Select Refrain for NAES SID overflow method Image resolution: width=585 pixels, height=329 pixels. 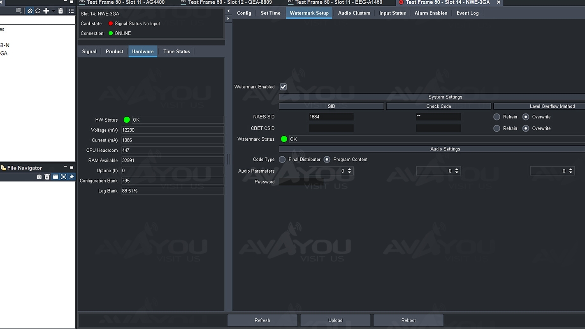tap(497, 117)
